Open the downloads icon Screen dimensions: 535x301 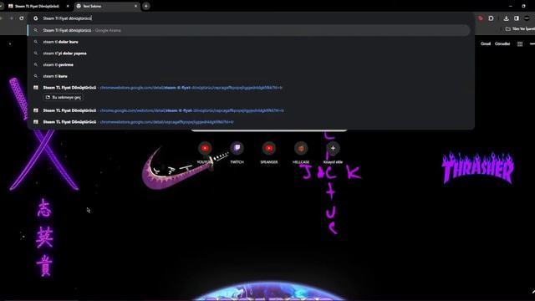(507, 18)
